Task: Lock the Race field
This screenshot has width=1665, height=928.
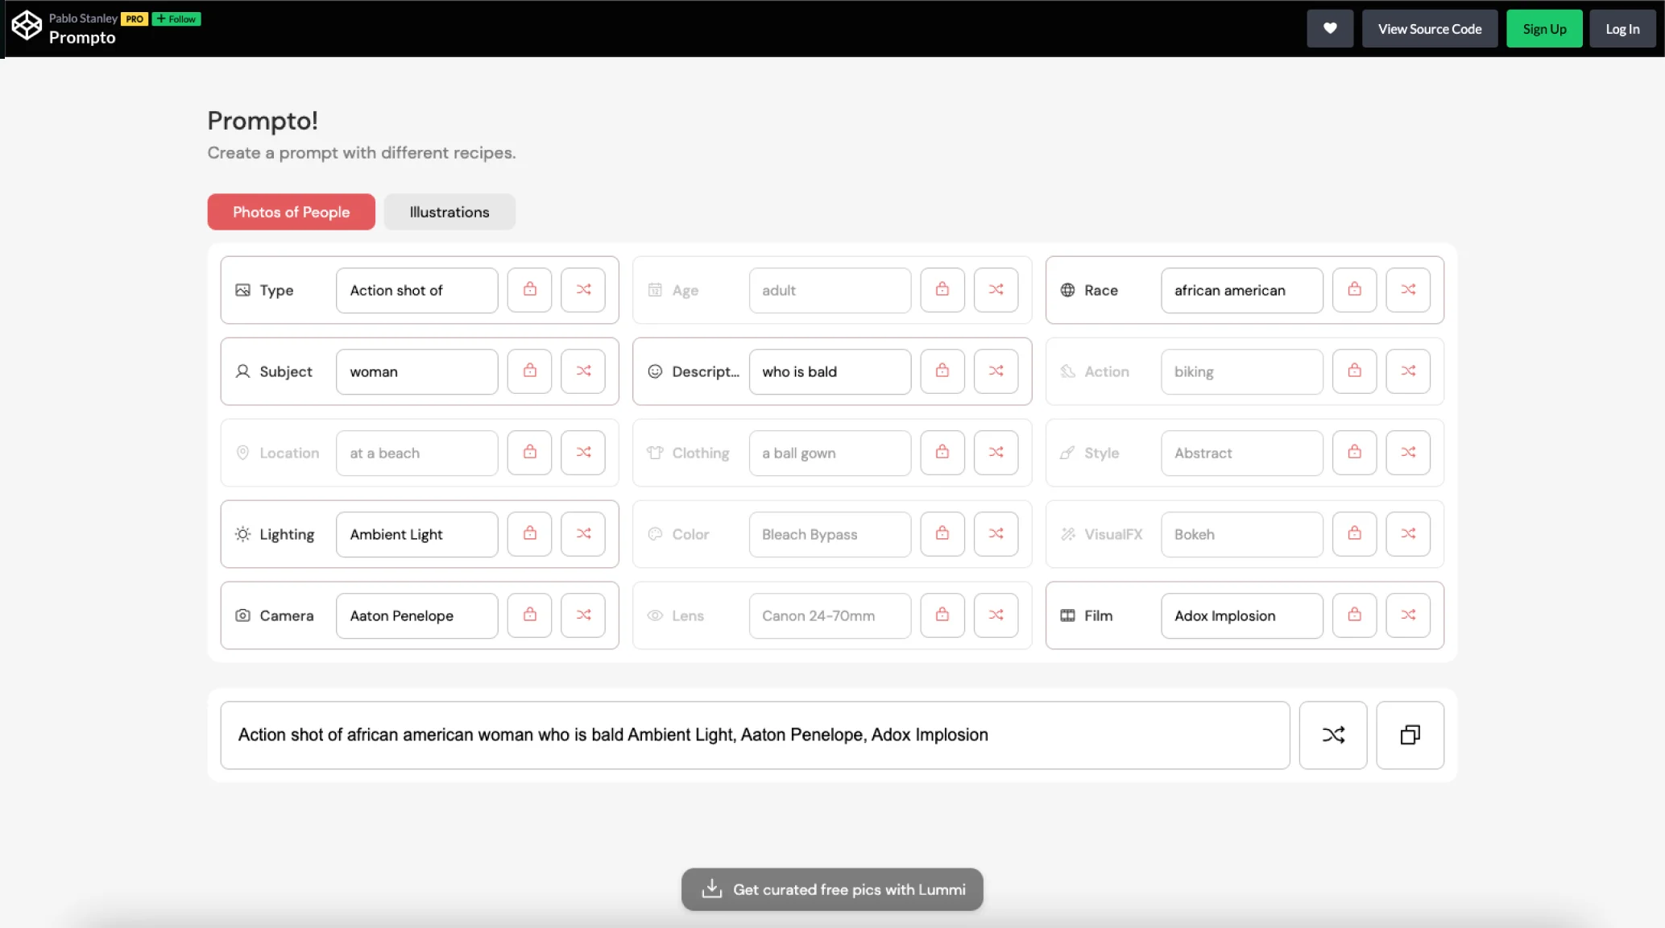Action: point(1354,290)
